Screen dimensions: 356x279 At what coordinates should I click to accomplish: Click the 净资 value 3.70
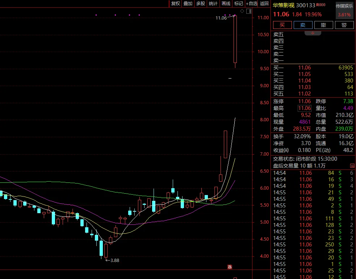tap(306, 143)
